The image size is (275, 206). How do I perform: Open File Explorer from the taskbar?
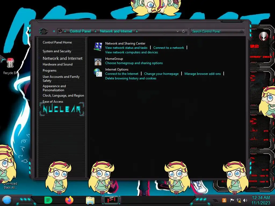(x=90, y=200)
